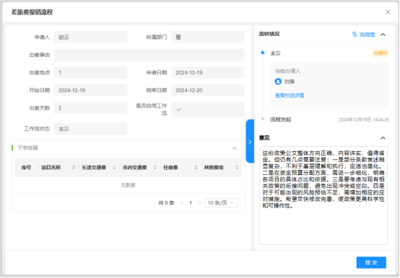This screenshot has width=400, height=278.
Task: Collapse the 意见 section chevron
Action: click(383, 138)
